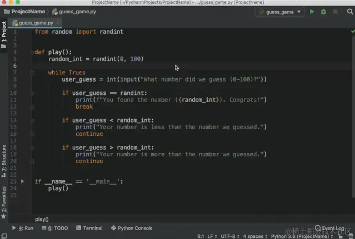Click the fold end marker at line 16

point(32,134)
